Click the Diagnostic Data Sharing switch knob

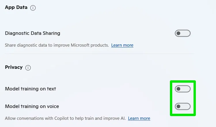coord(178,33)
